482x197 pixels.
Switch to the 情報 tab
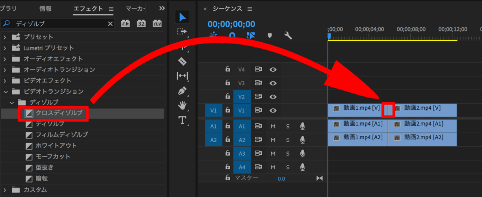(x=46, y=8)
